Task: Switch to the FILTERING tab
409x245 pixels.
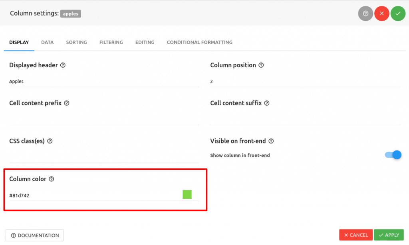Action: (x=111, y=42)
